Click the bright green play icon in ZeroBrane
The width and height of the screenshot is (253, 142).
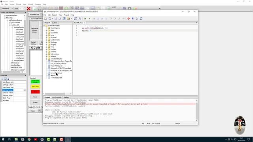pyautogui.click(x=85, y=19)
